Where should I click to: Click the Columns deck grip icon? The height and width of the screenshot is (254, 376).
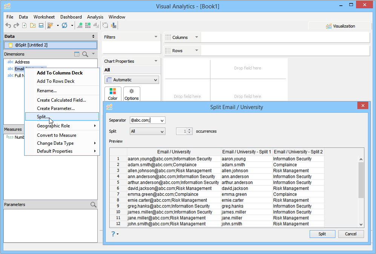[168, 37]
